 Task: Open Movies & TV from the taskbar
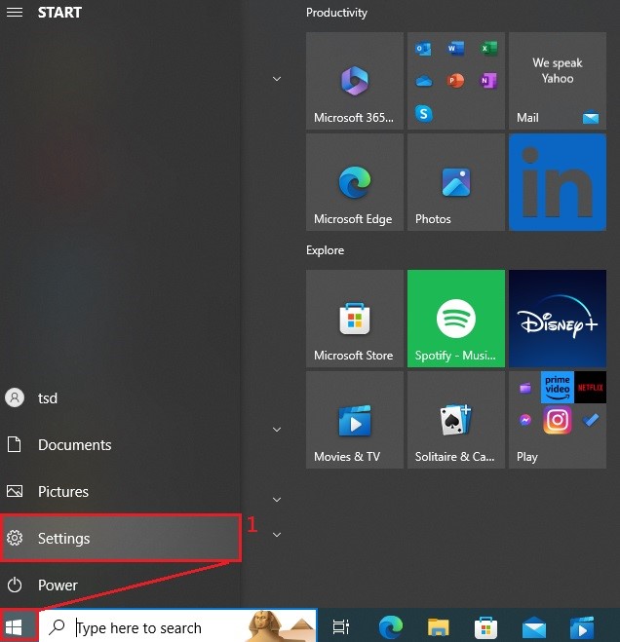point(582,626)
